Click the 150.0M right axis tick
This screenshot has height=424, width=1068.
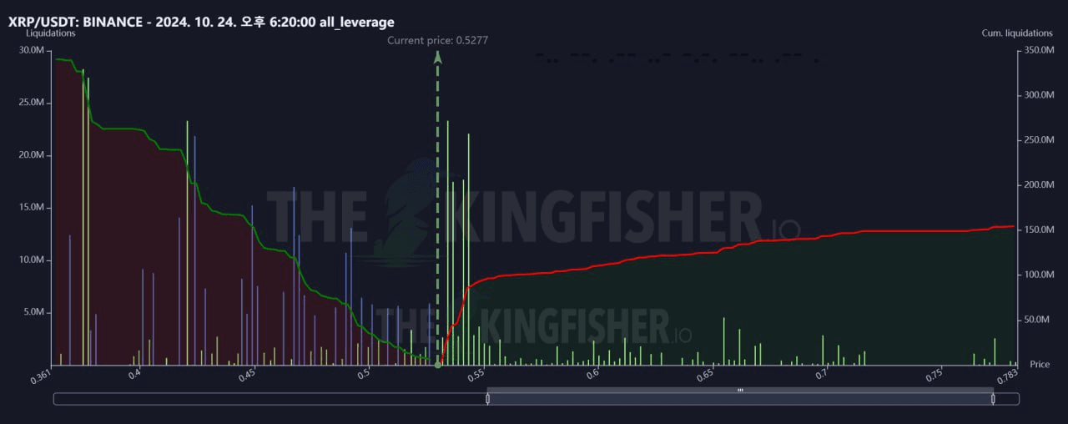coord(1040,230)
